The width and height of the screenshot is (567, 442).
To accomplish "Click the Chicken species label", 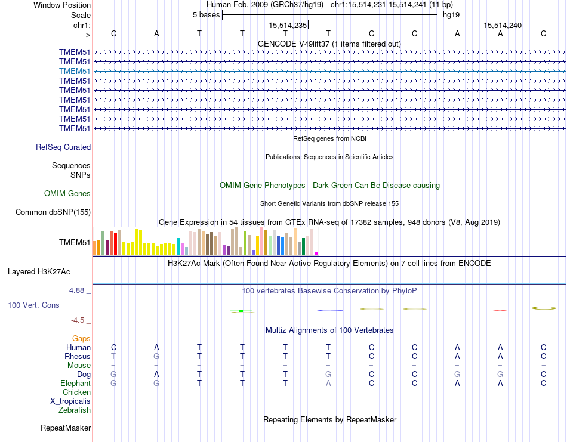I will (x=76, y=392).
